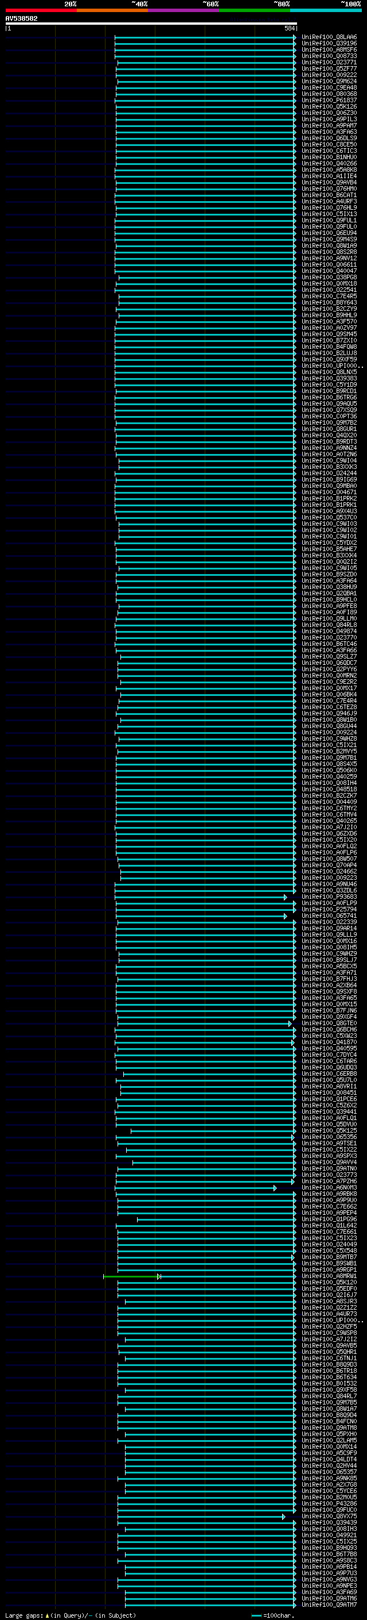Image resolution: width=367 pixels, height=1620 pixels.
Task: Click the UniRef100_Q9ATM6 label
Action: [329, 1598]
